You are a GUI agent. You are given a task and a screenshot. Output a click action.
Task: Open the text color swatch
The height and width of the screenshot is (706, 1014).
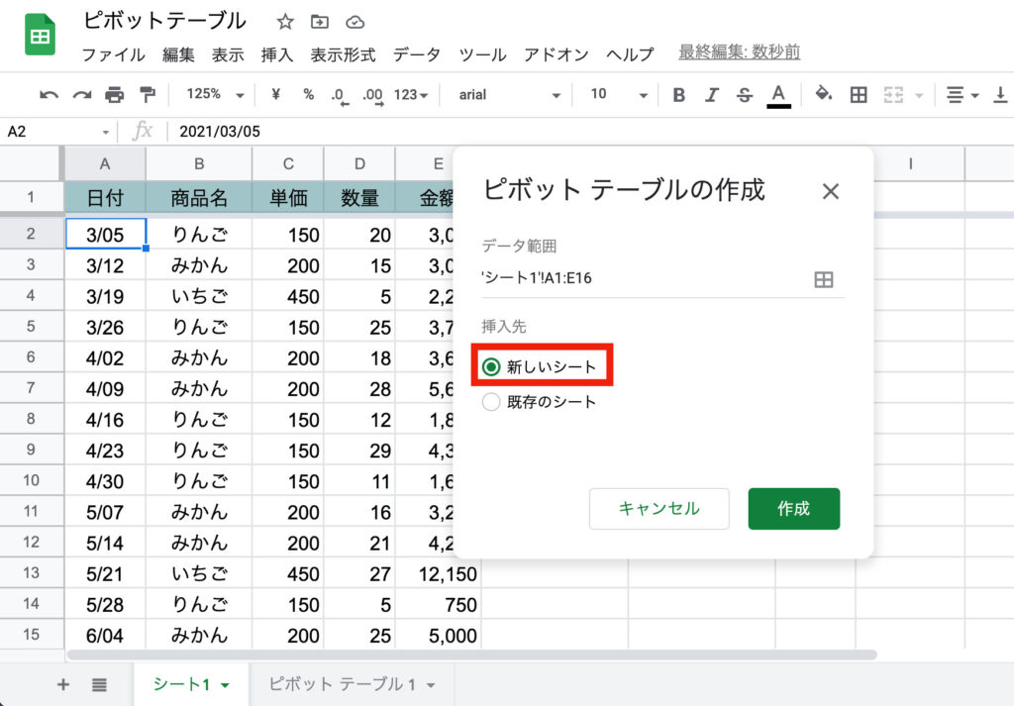(779, 95)
